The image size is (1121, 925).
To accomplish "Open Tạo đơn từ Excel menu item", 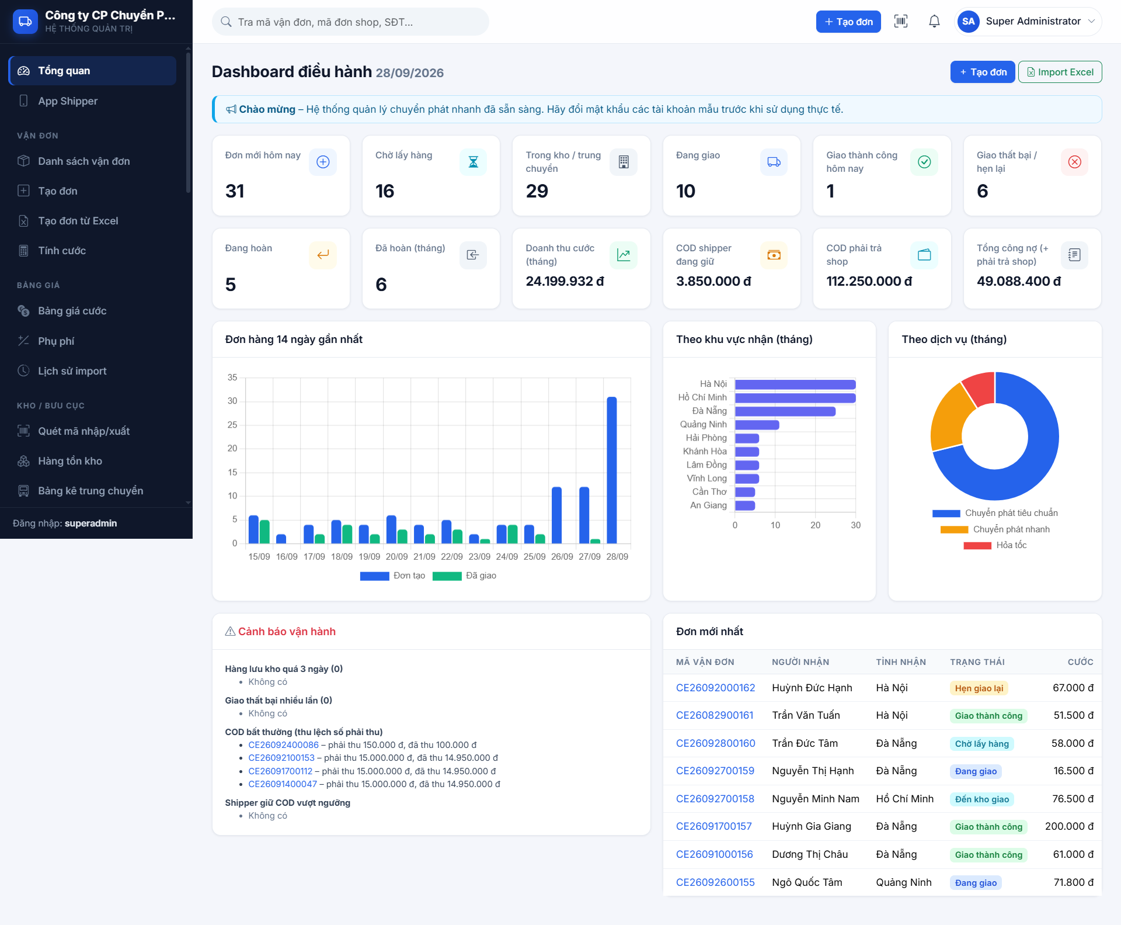I will tap(92, 221).
